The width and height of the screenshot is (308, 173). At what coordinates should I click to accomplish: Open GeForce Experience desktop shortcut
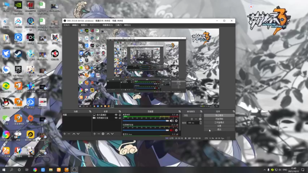[x=18, y=8]
